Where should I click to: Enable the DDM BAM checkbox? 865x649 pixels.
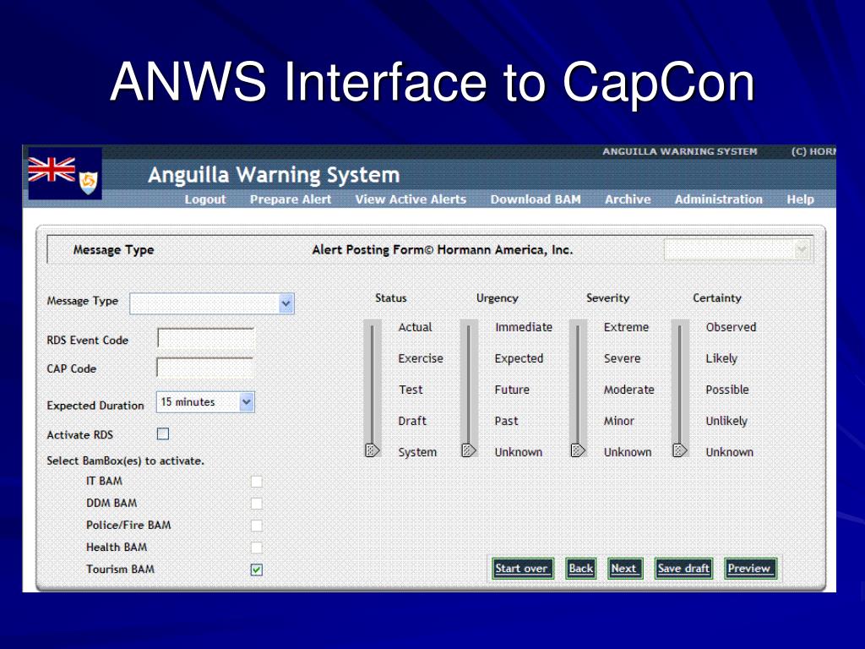(257, 504)
